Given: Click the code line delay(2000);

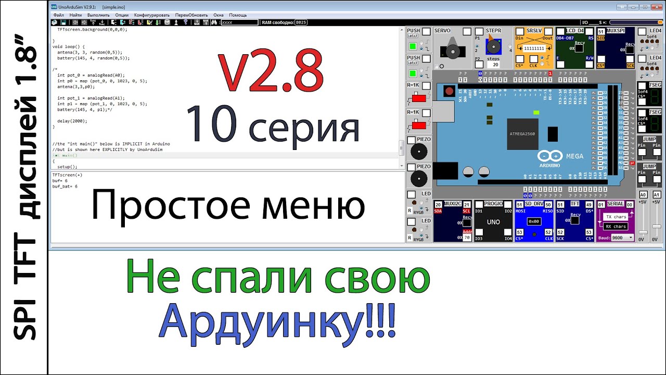Looking at the screenshot, I should pyautogui.click(x=72, y=121).
